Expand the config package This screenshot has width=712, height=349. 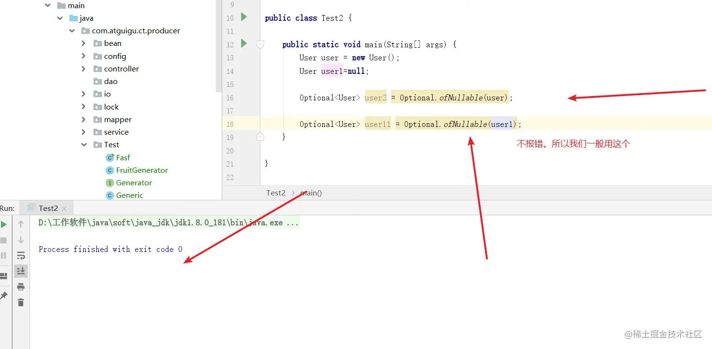click(x=84, y=56)
